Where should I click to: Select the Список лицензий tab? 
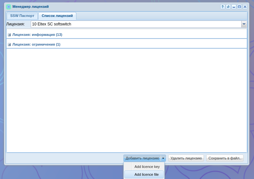pos(57,16)
